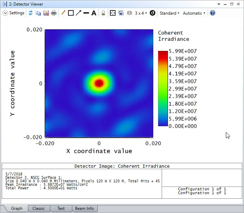Select the pencil annotation tool
244x213 pixels.
[x=63, y=13]
